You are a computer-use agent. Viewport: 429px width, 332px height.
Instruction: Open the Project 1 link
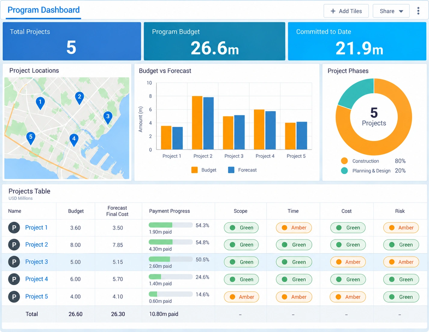point(36,228)
